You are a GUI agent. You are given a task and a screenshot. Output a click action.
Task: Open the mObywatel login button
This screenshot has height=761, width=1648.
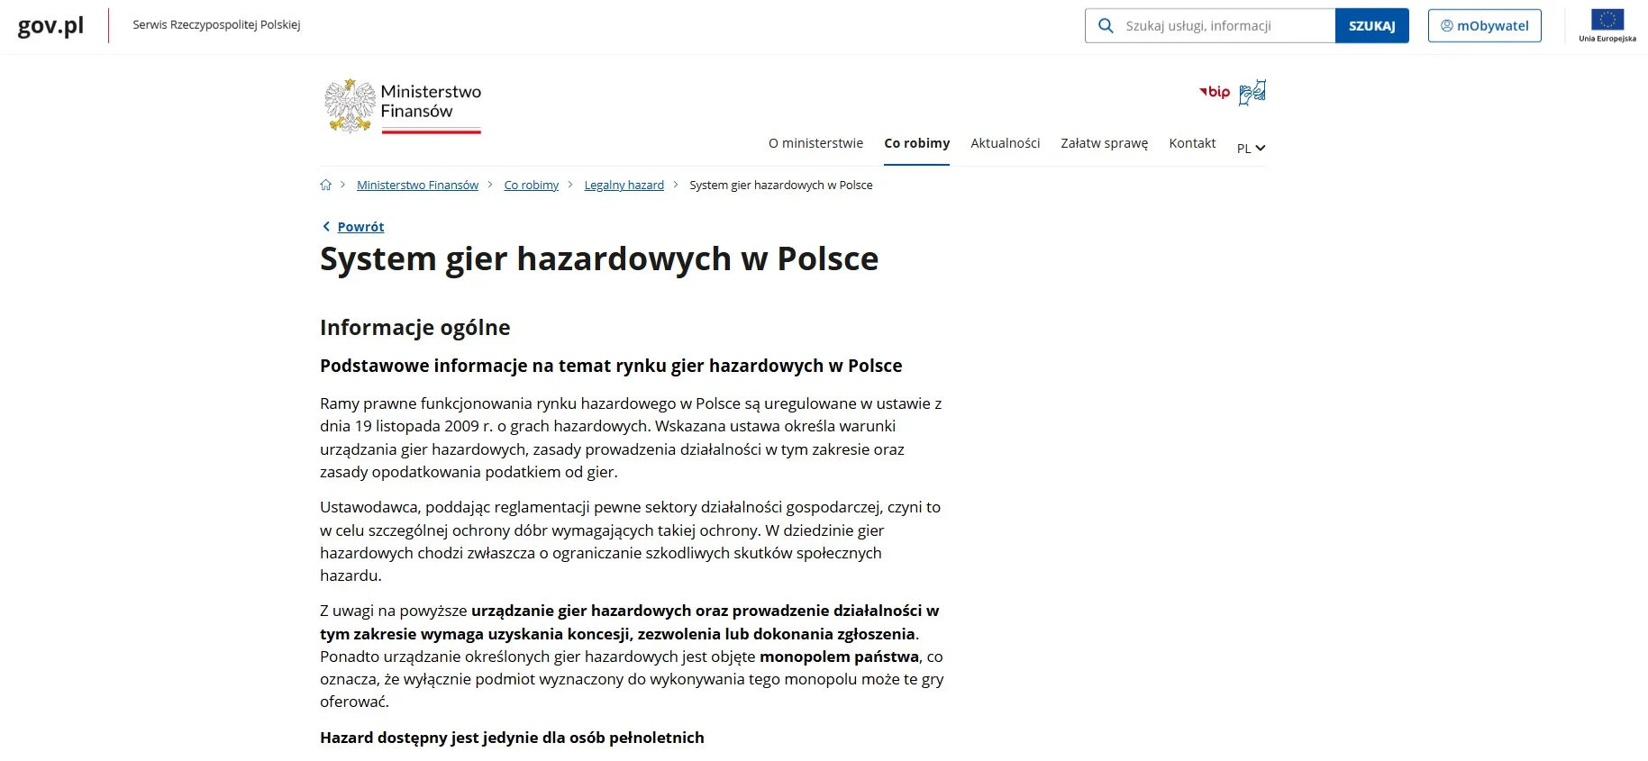click(x=1484, y=26)
